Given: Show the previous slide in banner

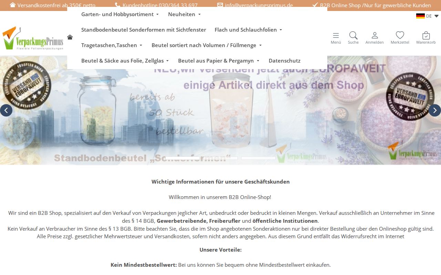Looking at the screenshot, I should 6,110.
